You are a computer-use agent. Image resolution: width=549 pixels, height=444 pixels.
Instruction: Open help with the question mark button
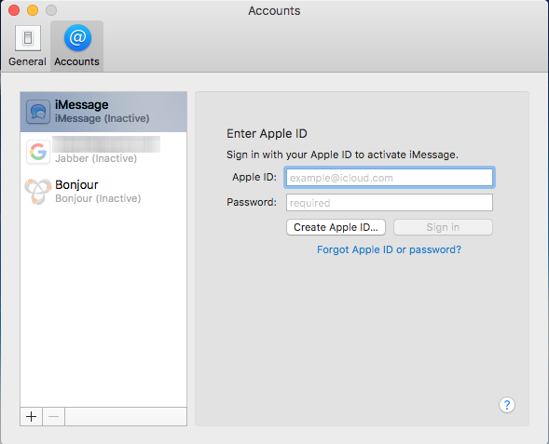507,405
